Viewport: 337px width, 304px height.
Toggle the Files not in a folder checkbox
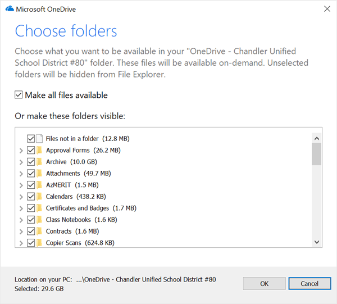click(x=31, y=139)
